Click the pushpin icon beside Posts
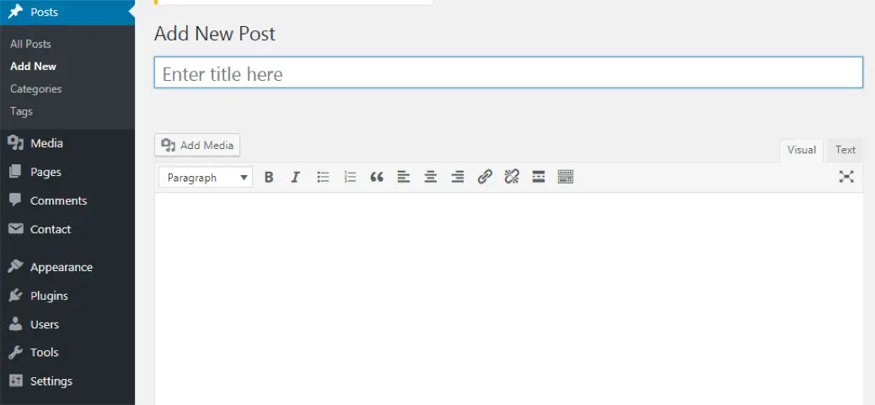Viewport: 875px width, 405px height. [16, 12]
